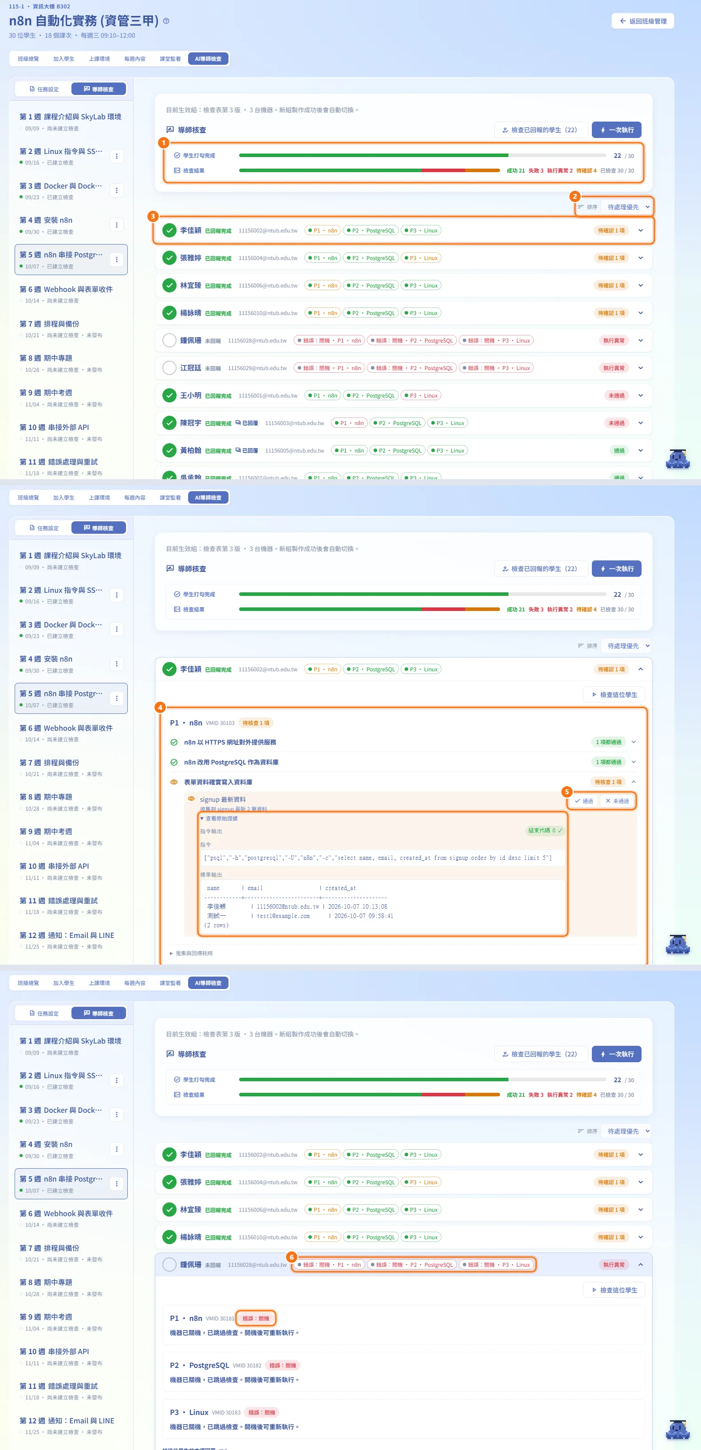Click the green check icon beside n8n 改用 PostgreSQL 作為資料庫

pyautogui.click(x=174, y=762)
